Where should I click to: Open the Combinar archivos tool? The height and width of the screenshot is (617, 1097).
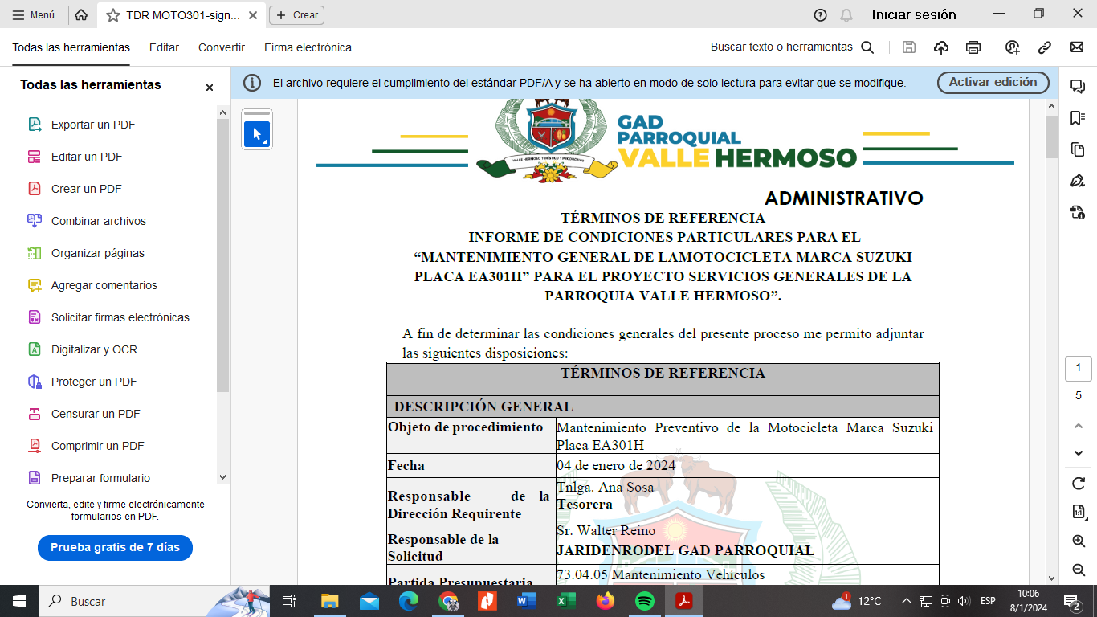tap(98, 221)
